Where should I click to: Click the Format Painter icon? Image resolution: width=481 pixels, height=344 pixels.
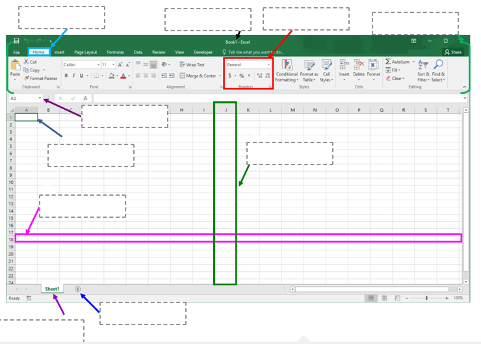pos(27,78)
